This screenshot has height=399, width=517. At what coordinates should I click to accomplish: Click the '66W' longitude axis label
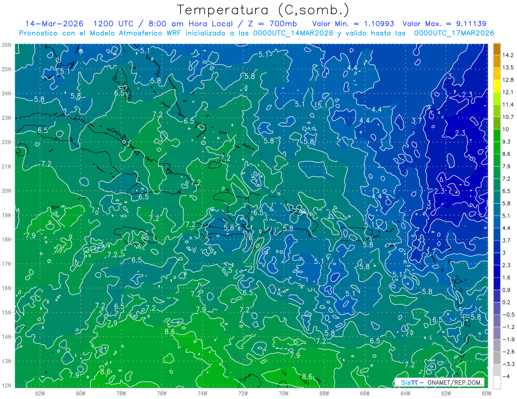tap(365, 393)
